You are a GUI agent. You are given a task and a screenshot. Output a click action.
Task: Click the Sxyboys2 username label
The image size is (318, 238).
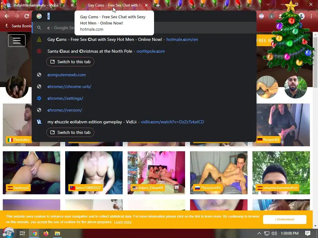[x=18, y=188]
